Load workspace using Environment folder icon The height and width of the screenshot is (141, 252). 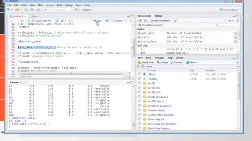(x=140, y=21)
